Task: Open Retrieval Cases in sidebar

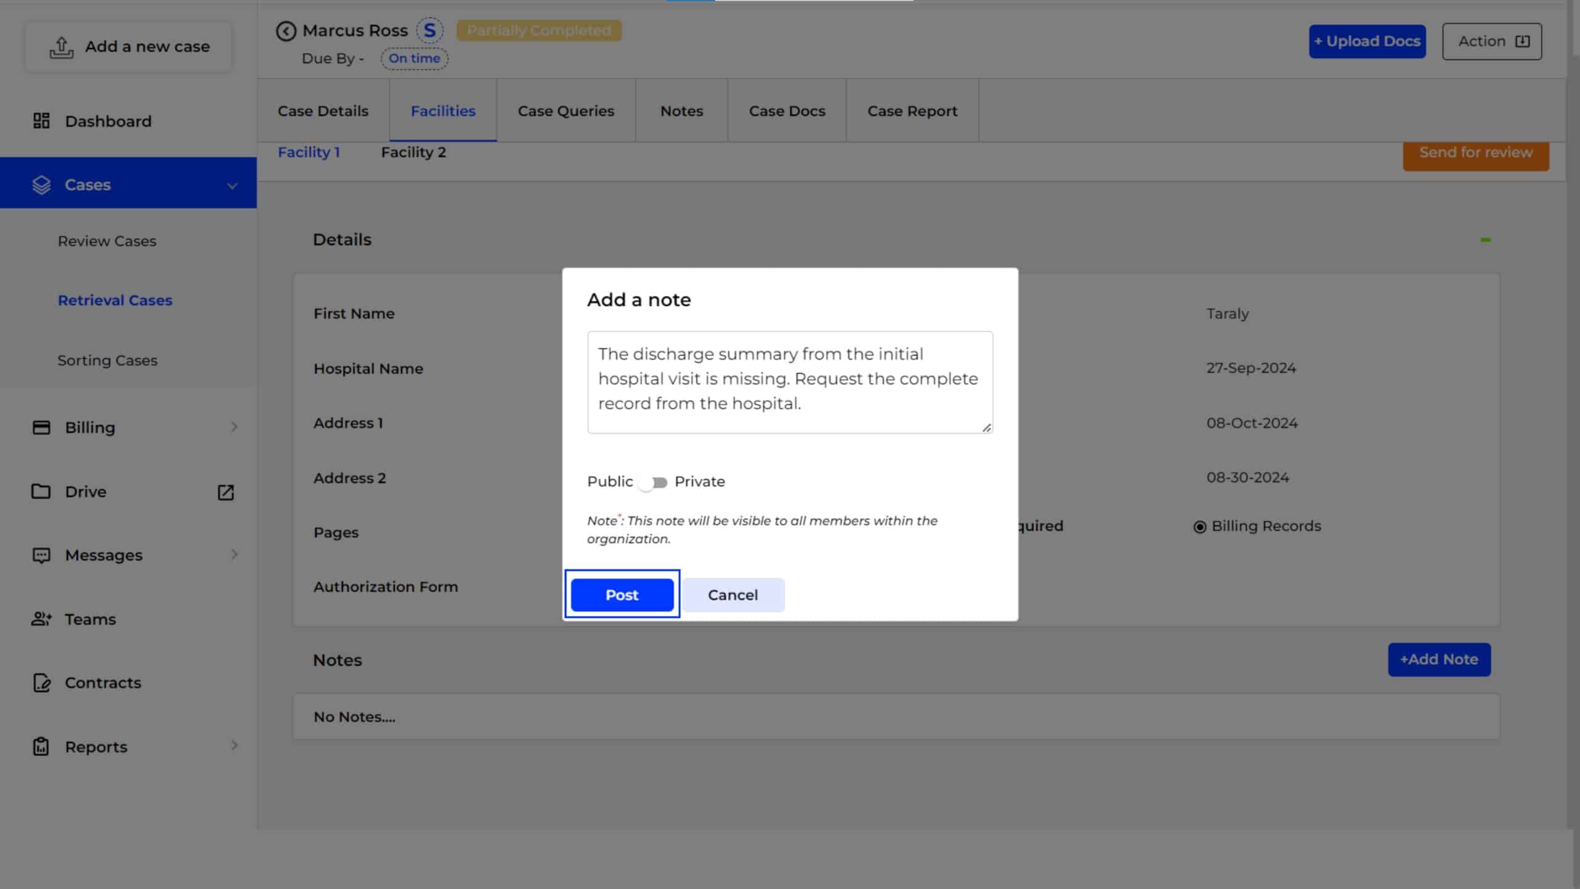Action: (115, 300)
